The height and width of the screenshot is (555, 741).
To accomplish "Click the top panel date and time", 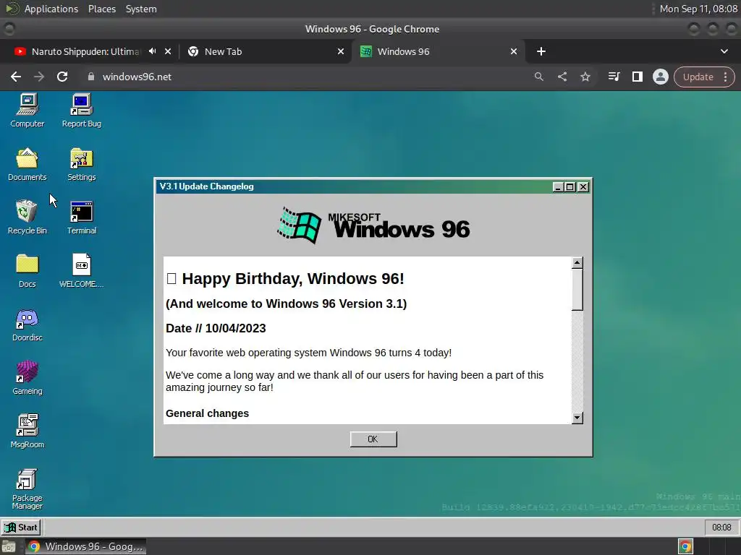I will [x=698, y=9].
